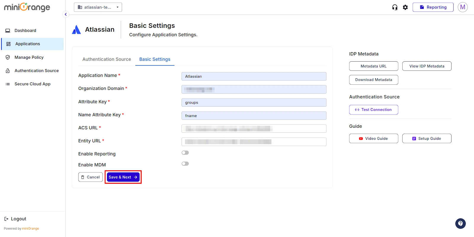This screenshot has width=474, height=237.
Task: Toggle Enable MDM switch
Action: (185, 164)
